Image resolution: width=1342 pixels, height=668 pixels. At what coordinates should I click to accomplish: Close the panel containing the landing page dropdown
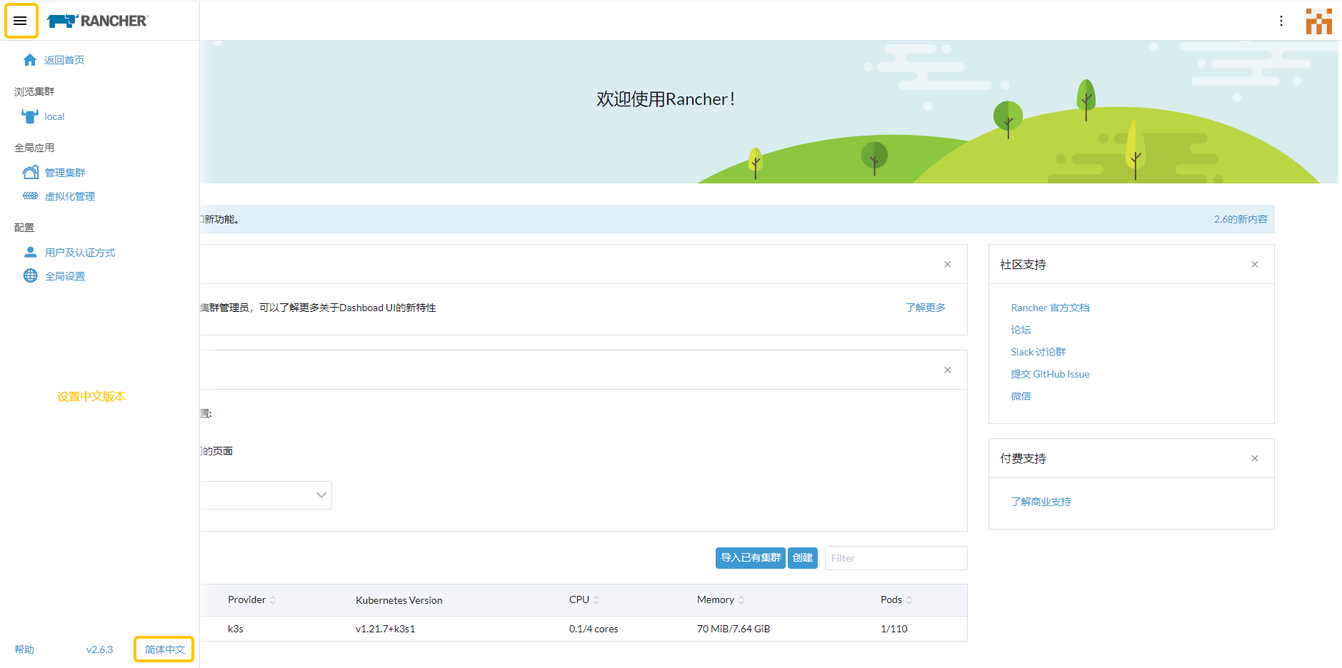(948, 370)
